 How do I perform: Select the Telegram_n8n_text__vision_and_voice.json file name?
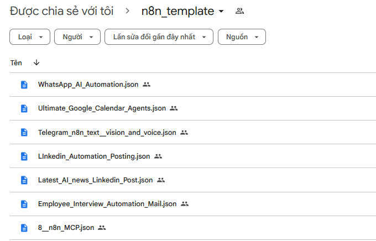pyautogui.click(x=107, y=133)
